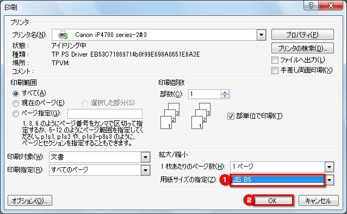Select the すべて(A) radio button

pos(16,94)
